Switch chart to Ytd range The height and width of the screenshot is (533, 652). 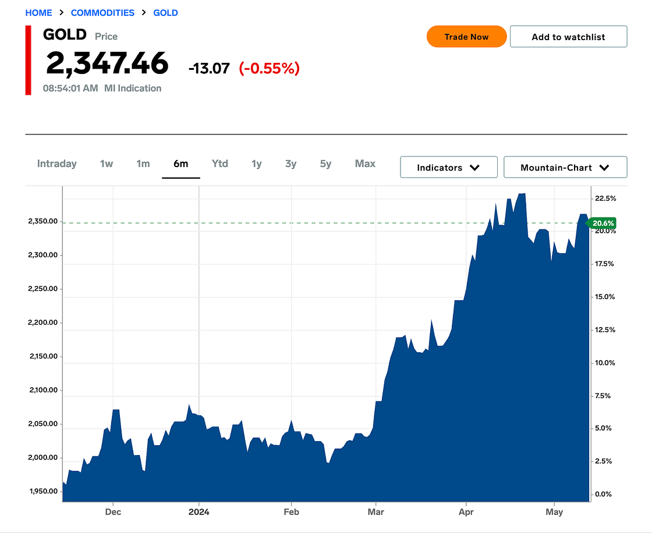[220, 164]
